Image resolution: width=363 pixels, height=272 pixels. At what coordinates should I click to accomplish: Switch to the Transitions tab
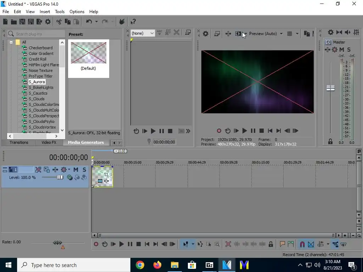point(19,142)
